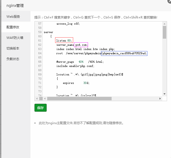Switch to WAF防火墙 tab
Image resolution: width=171 pixels, height=158 pixels.
pyautogui.click(x=16, y=38)
